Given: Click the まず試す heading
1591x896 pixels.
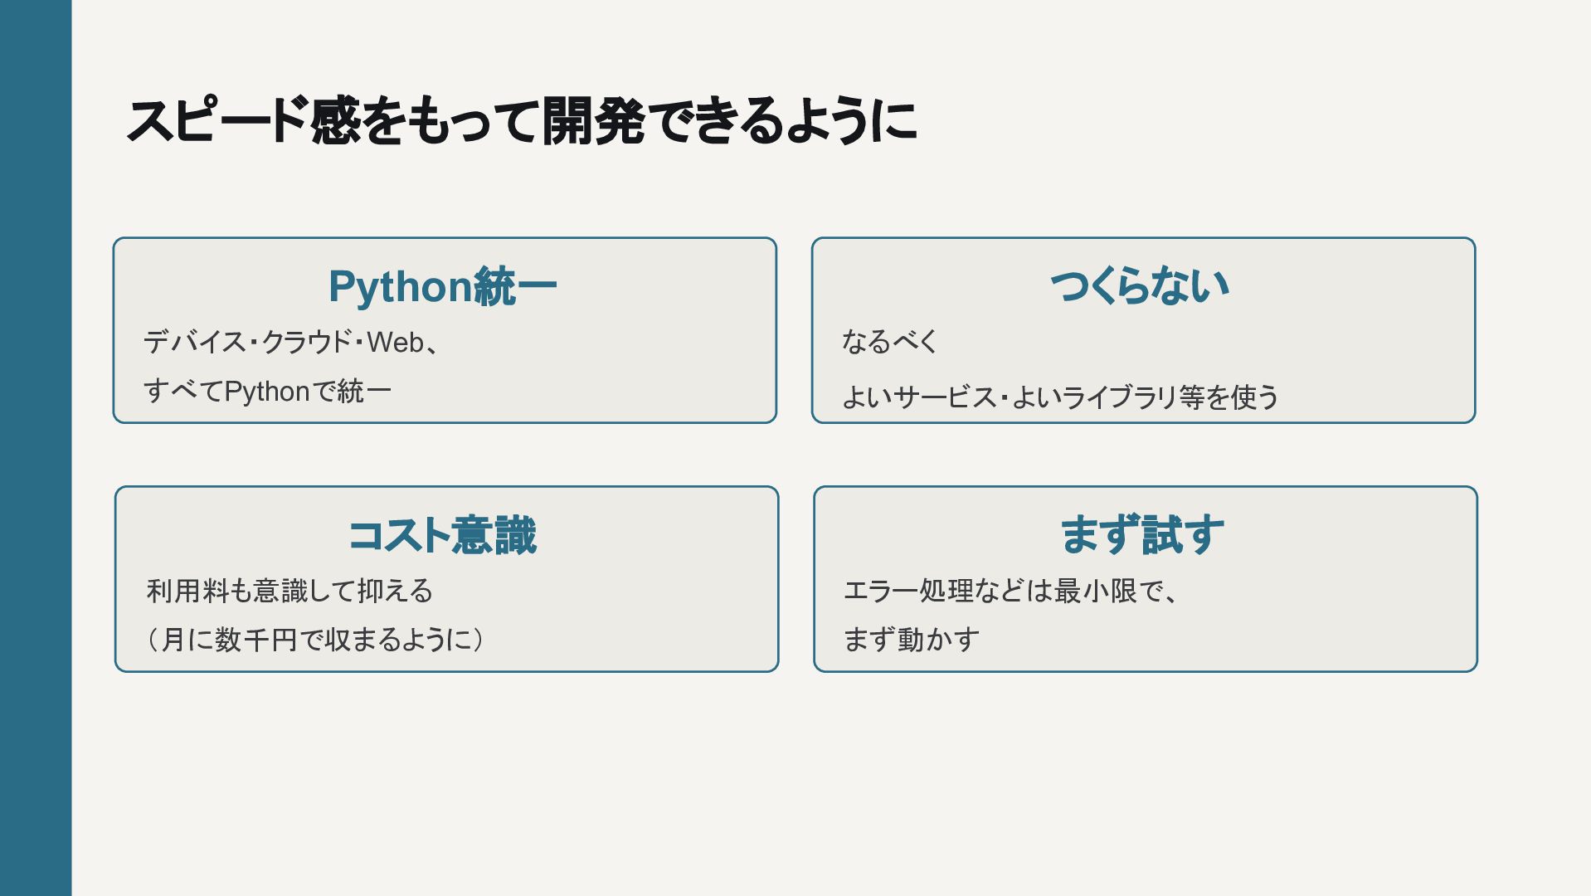Looking at the screenshot, I should [1142, 534].
